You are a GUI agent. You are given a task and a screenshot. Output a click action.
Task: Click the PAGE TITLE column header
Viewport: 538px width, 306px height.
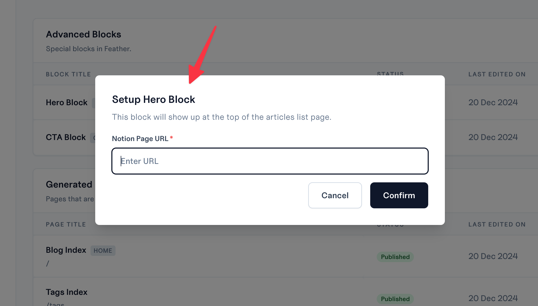(x=66, y=224)
